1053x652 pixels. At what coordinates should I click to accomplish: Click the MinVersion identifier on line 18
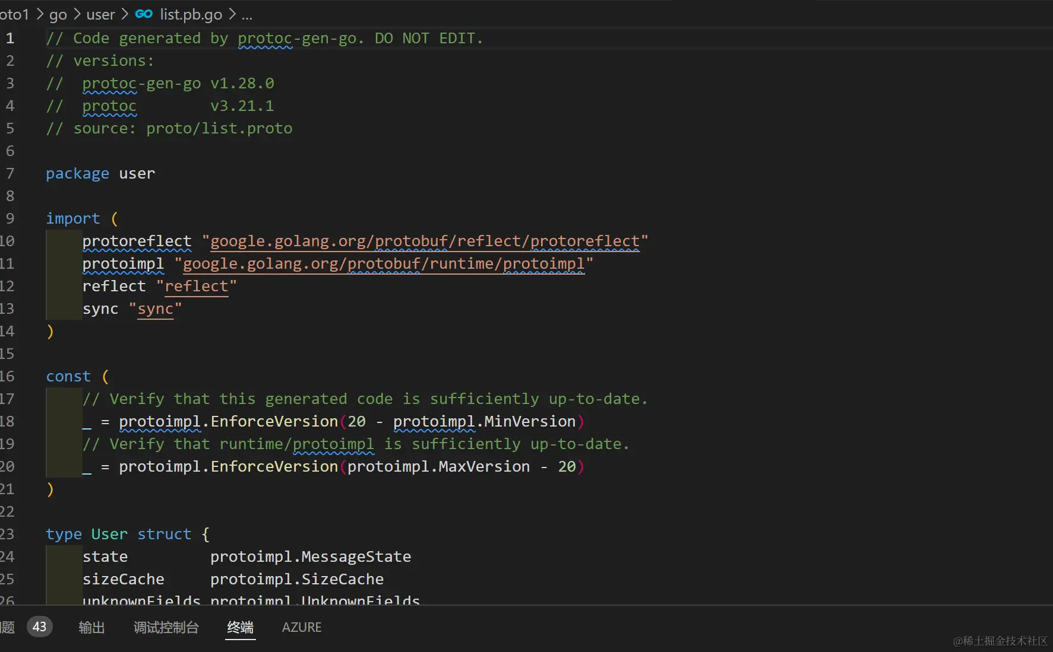[x=529, y=422]
